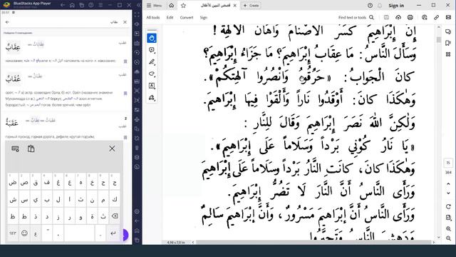
Task: Open BlueStacks settings gear icon
Action: click(x=137, y=211)
